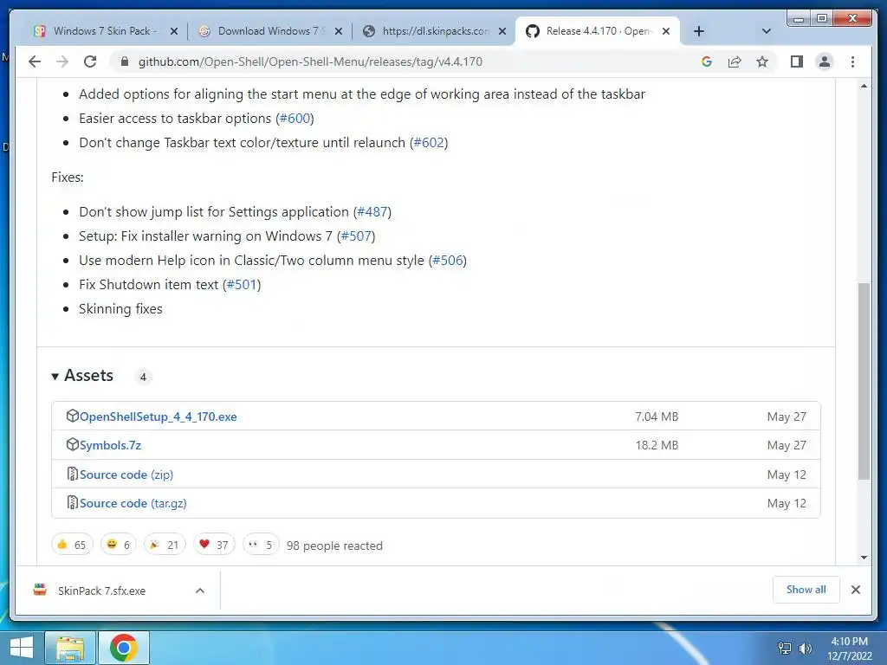Switch to dl.skinpacks.com tab
This screenshot has width=887, height=665.
[436, 31]
